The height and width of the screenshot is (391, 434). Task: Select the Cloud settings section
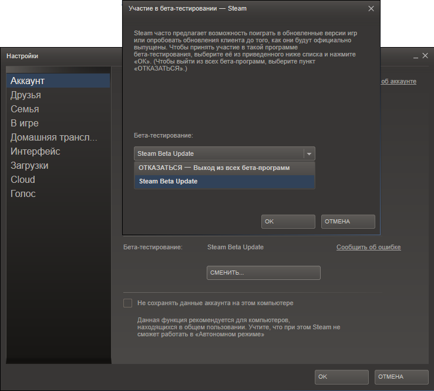(x=58, y=179)
